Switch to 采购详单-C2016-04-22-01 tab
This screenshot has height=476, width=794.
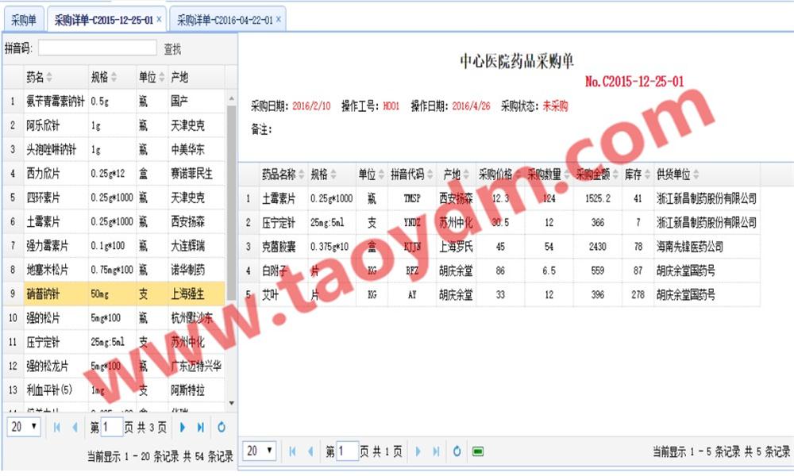225,20
